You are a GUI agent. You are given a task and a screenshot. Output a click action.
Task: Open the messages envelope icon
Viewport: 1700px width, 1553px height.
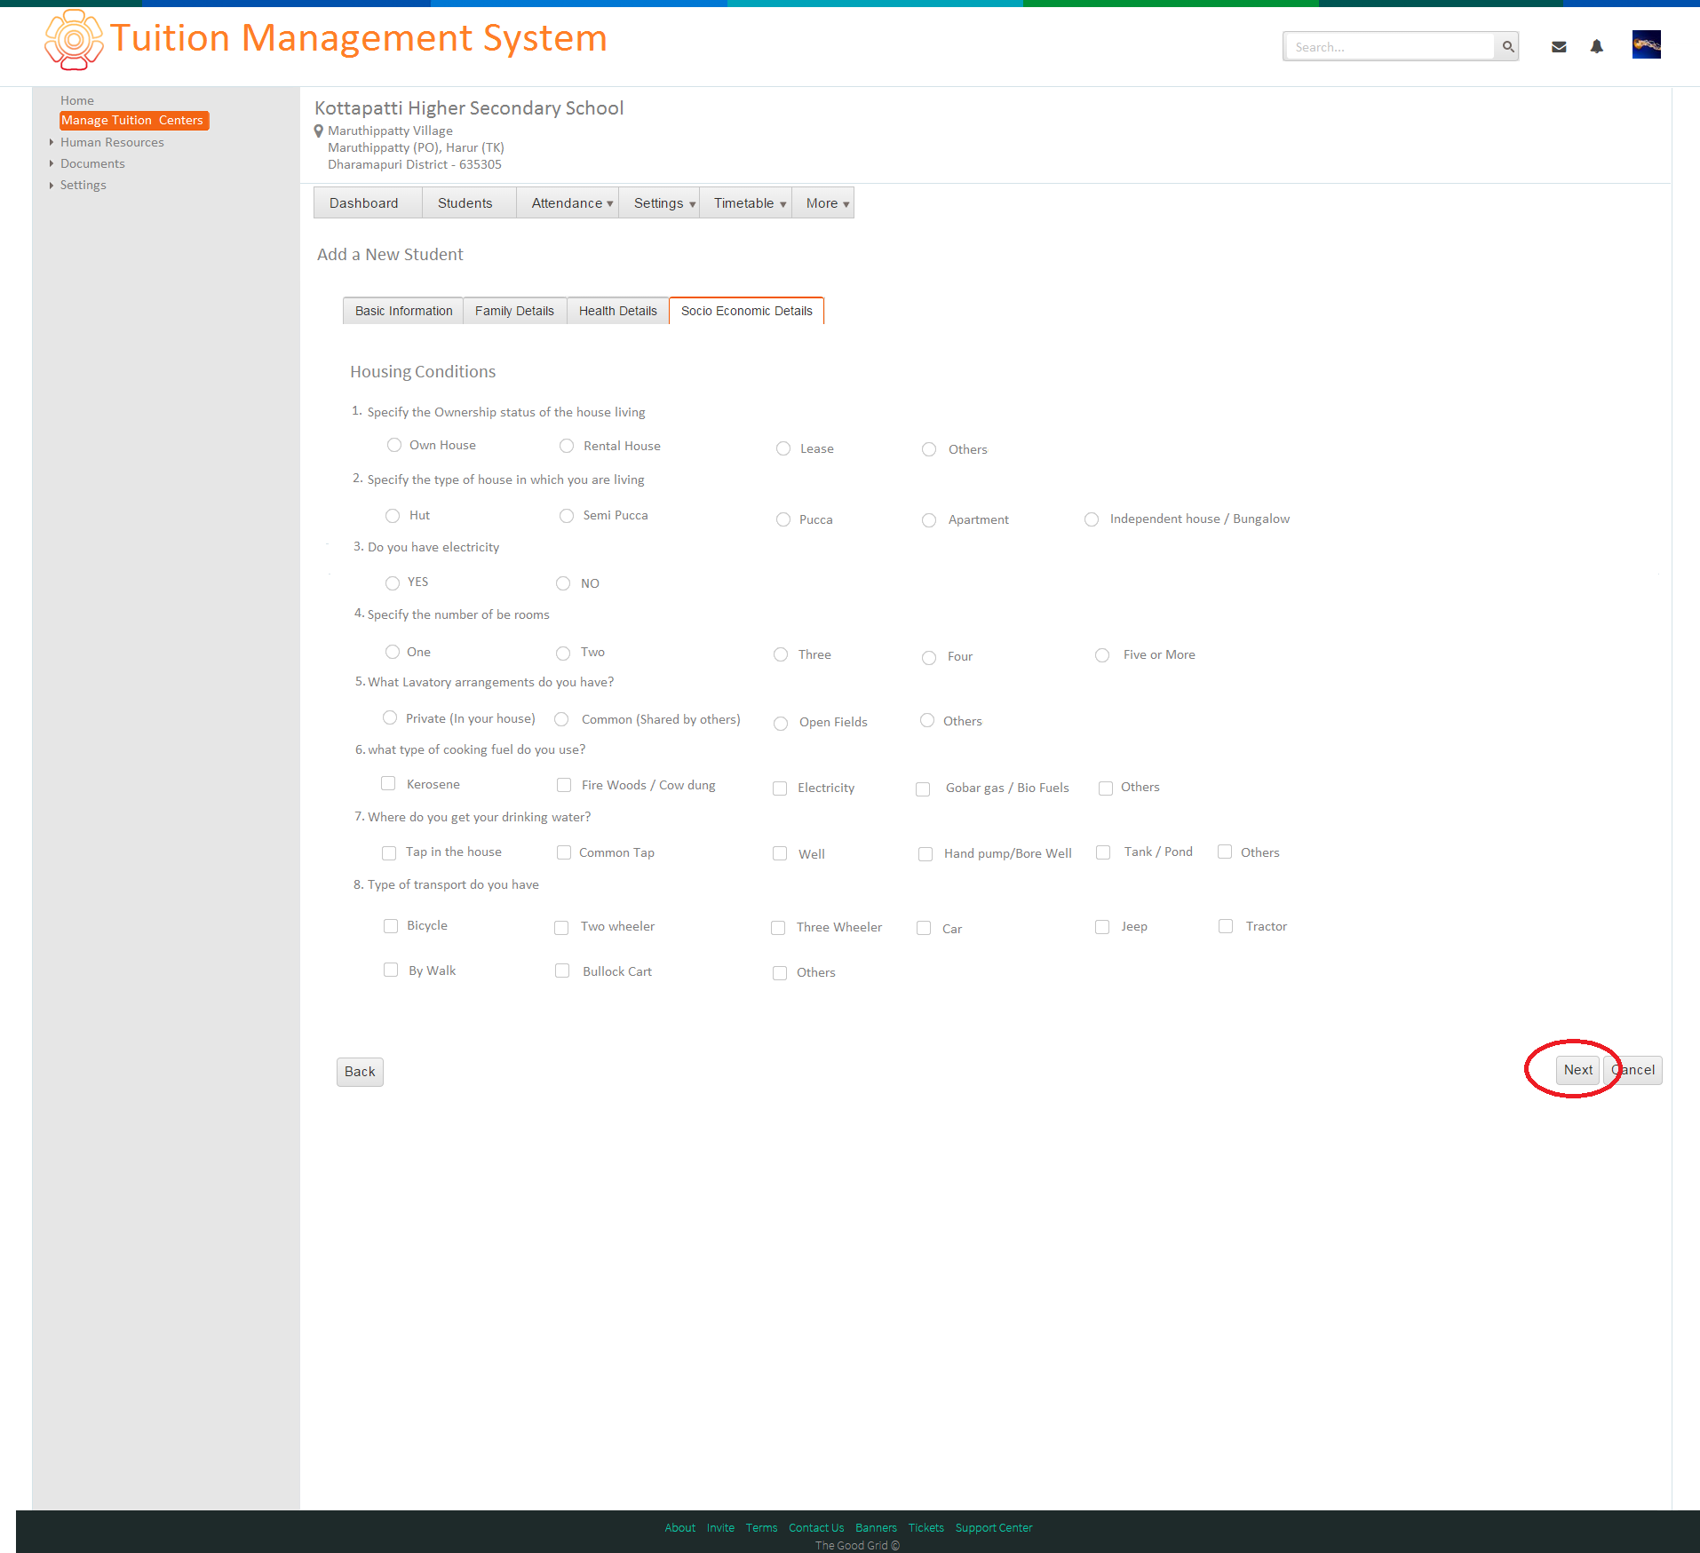click(x=1559, y=46)
